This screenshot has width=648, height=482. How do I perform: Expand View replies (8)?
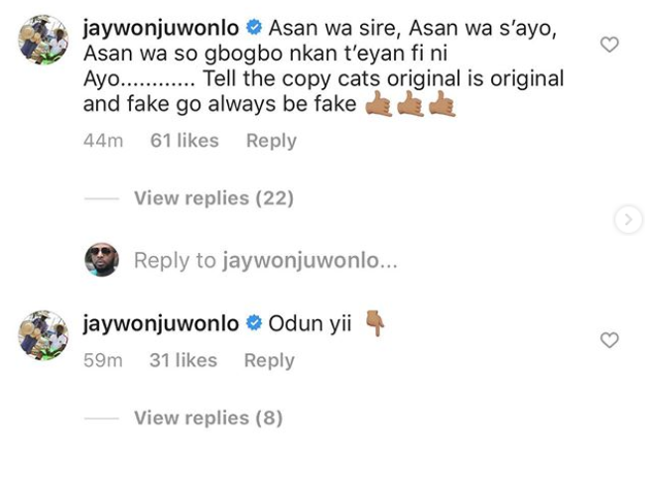click(208, 418)
